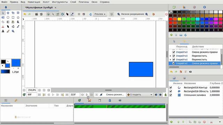
Task: Toggle Rectangle016 Область layer visibility
Action: [x=170, y=91]
